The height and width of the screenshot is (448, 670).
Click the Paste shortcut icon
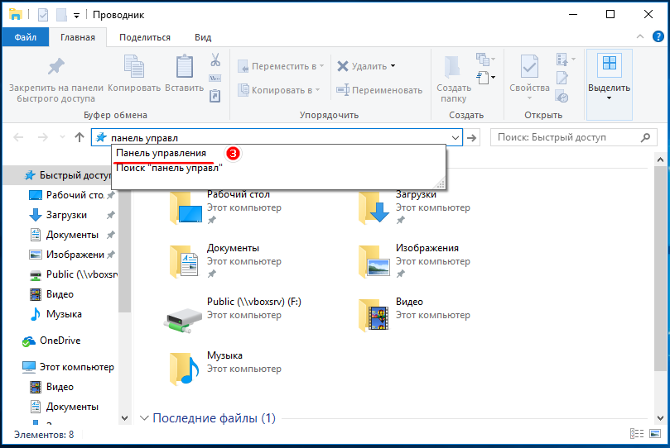click(215, 96)
